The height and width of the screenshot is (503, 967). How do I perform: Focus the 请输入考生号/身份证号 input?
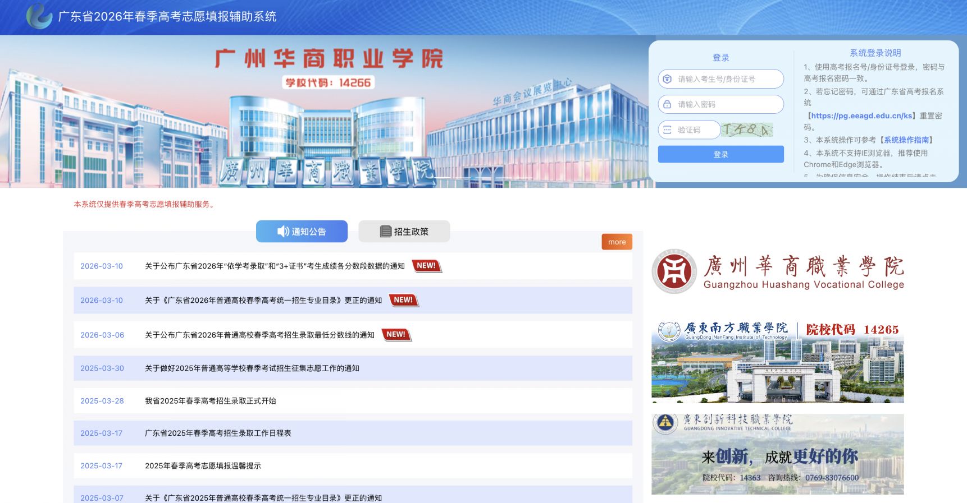[x=720, y=79]
